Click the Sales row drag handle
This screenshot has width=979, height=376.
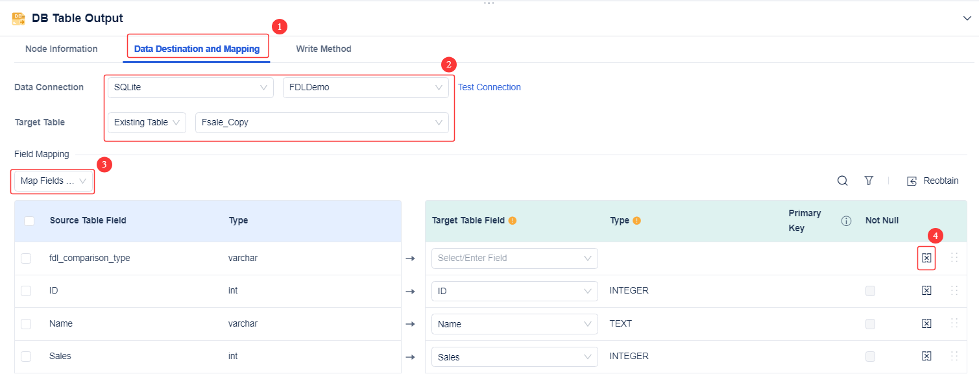954,356
